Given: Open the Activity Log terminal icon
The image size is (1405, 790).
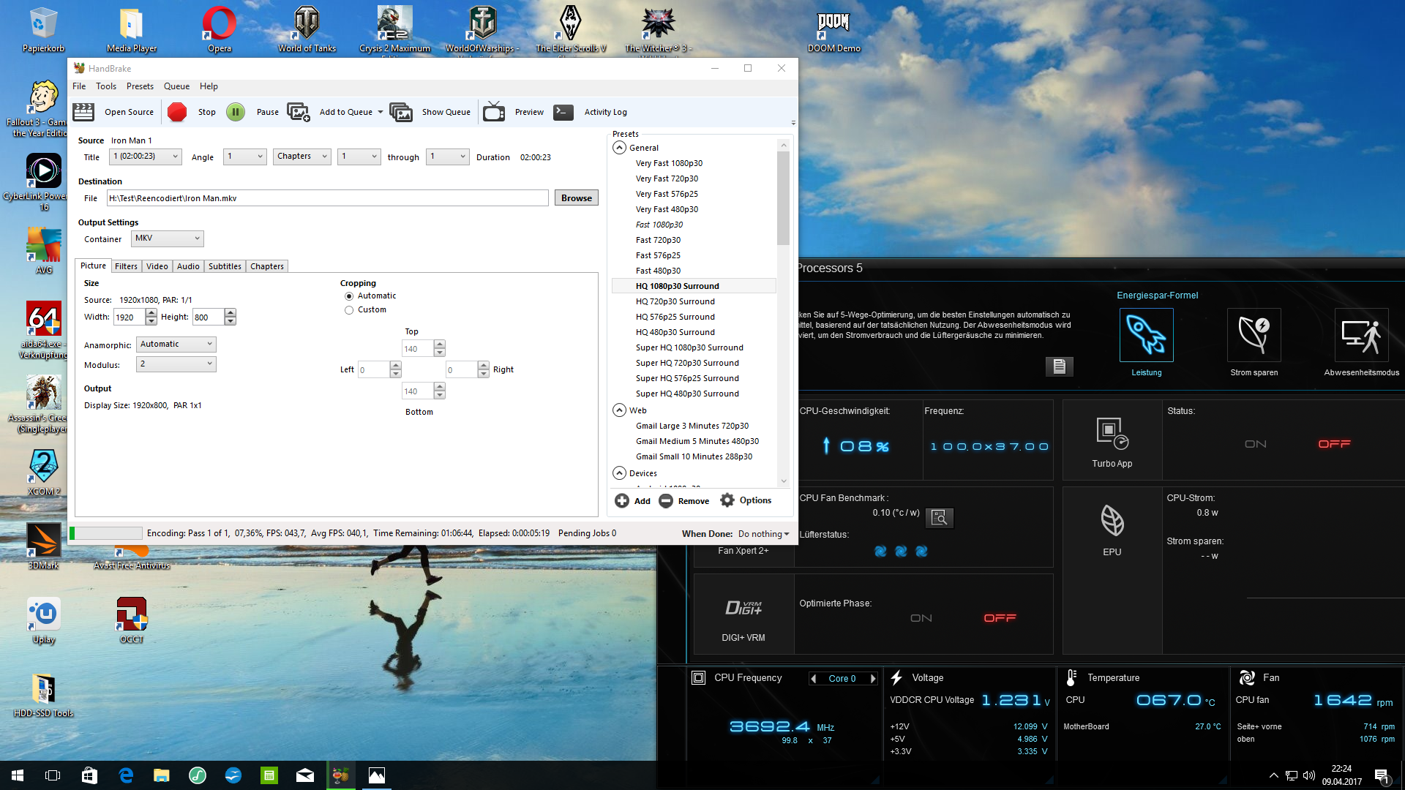Looking at the screenshot, I should pos(563,112).
